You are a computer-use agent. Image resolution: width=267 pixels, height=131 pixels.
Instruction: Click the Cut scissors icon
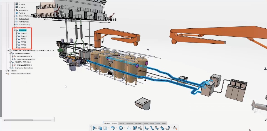tap(95, 128)
